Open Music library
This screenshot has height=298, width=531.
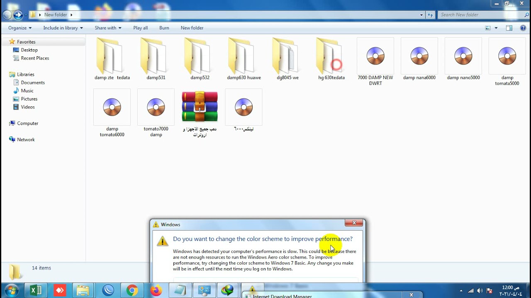27,91
